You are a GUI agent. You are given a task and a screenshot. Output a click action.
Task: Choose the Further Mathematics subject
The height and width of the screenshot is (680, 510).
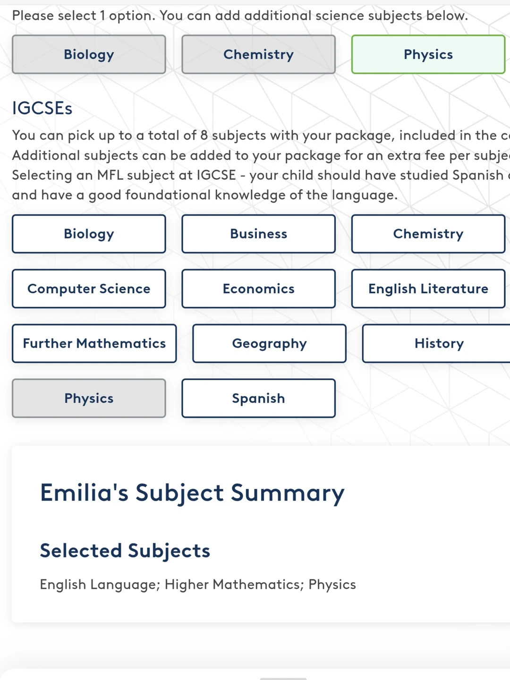tap(94, 343)
